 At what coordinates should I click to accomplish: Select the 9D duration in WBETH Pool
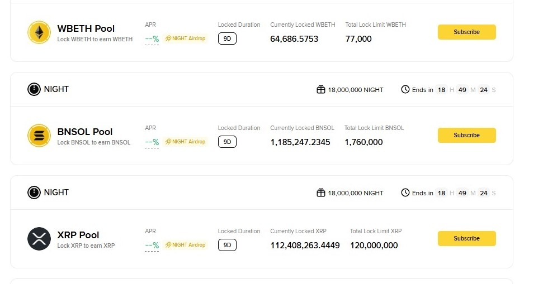coord(227,38)
